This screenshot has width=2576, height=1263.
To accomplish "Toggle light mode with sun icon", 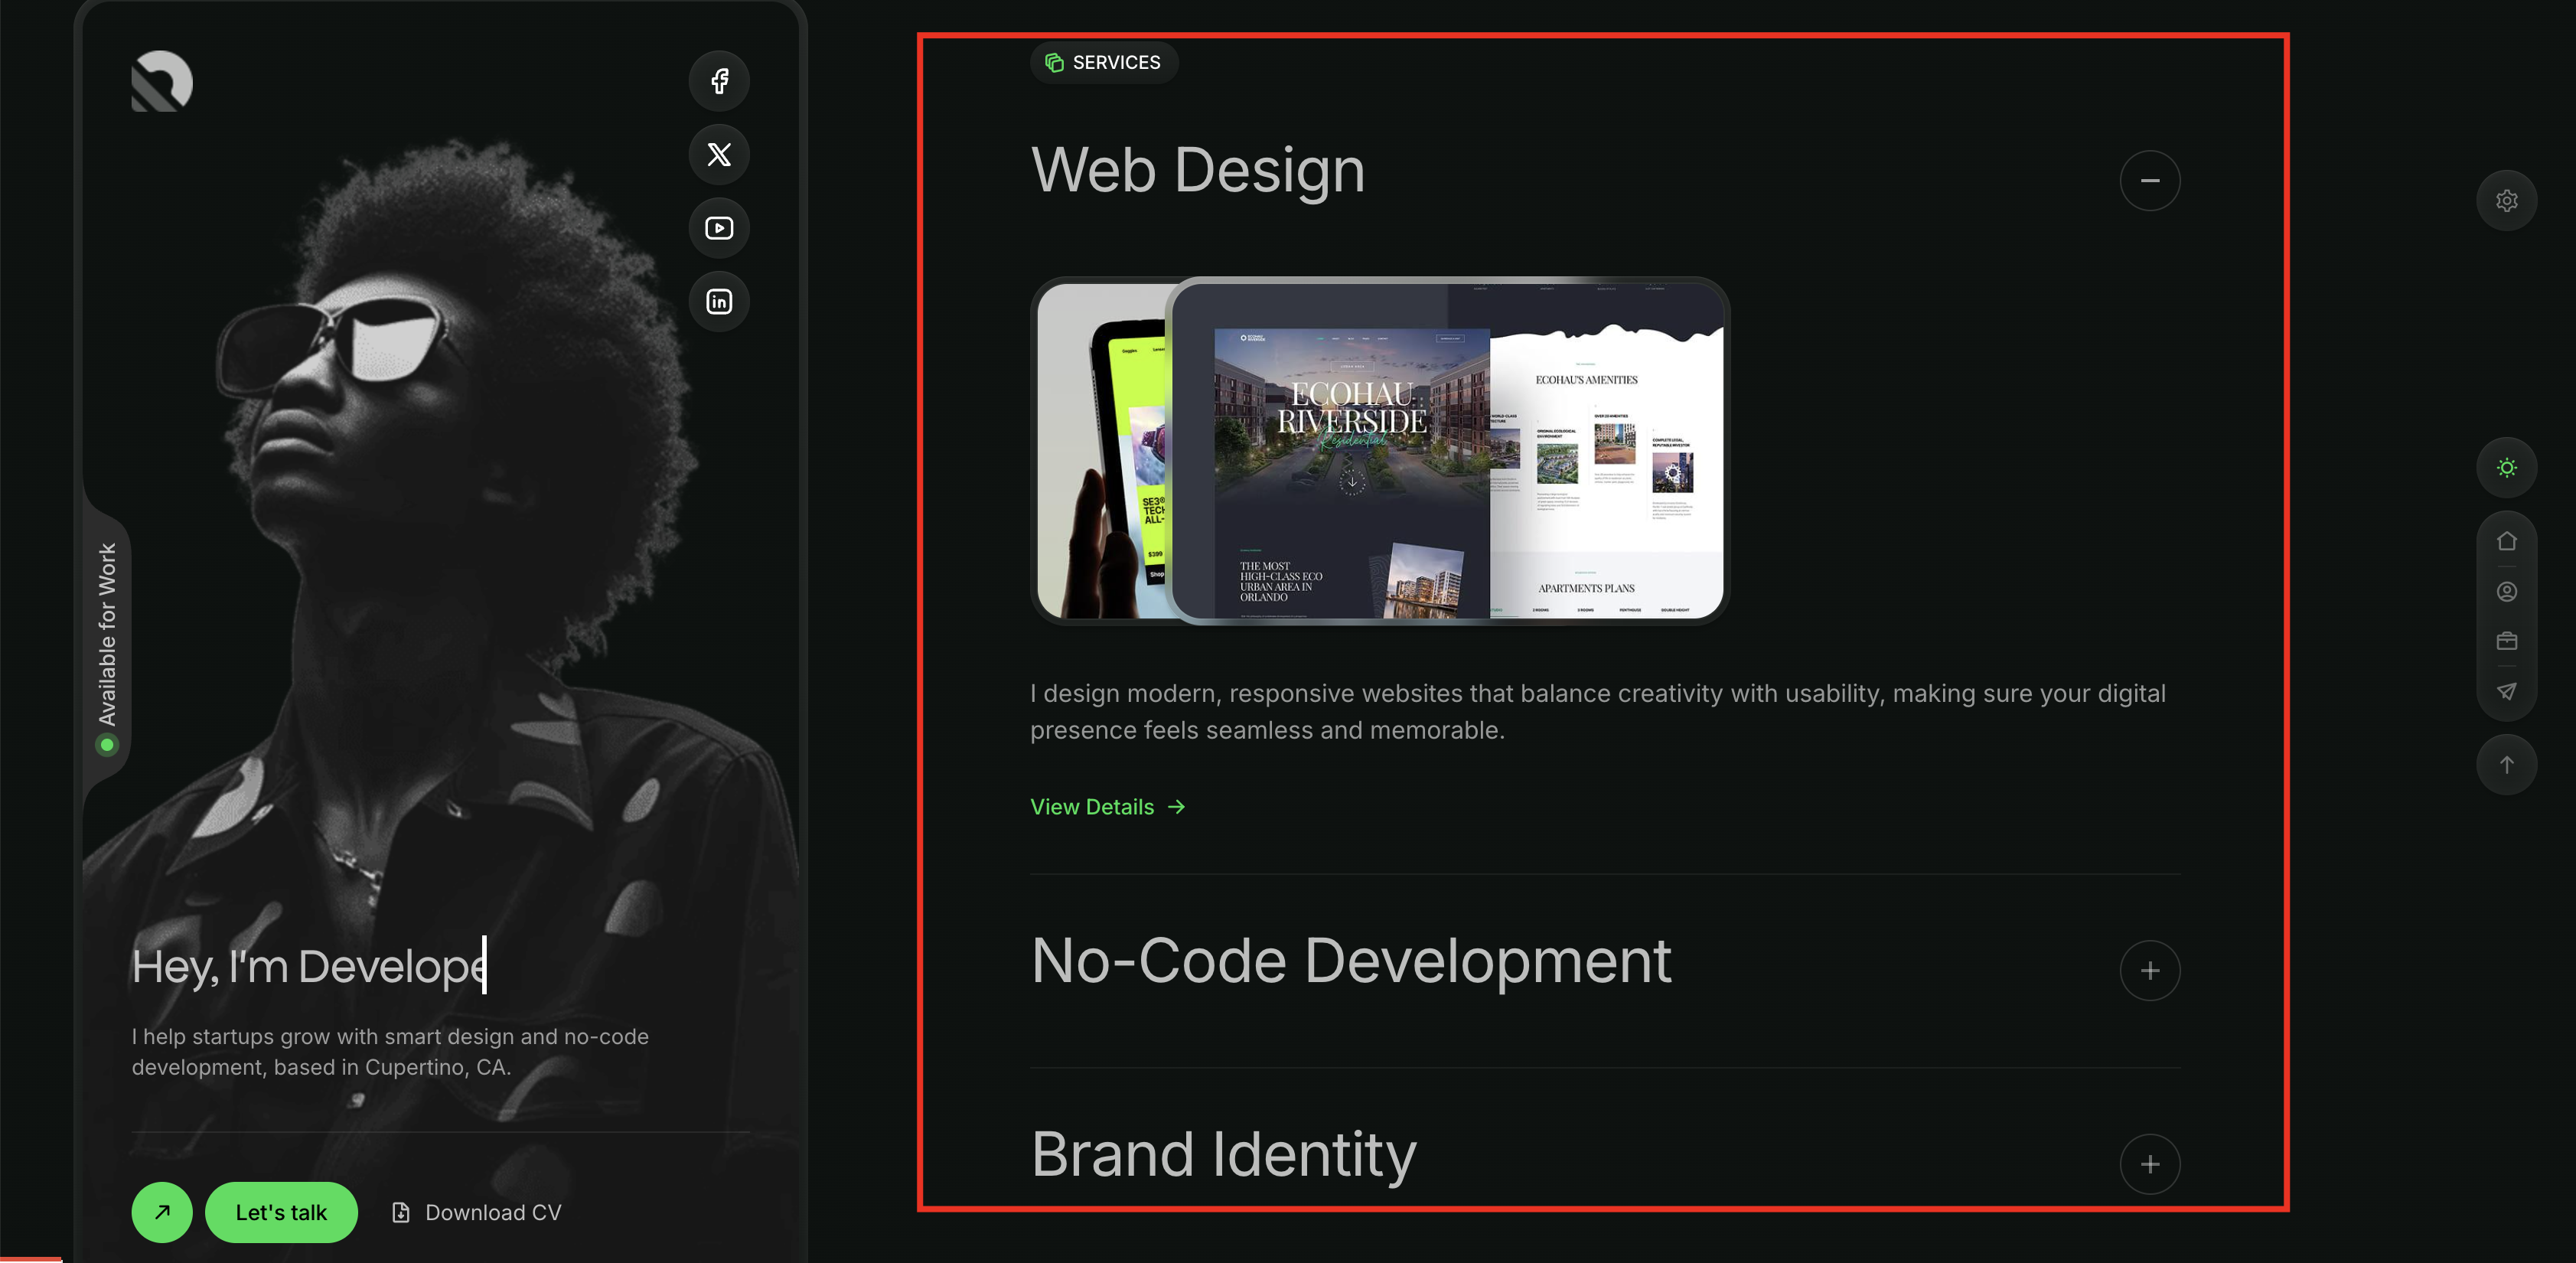I will click(2506, 468).
